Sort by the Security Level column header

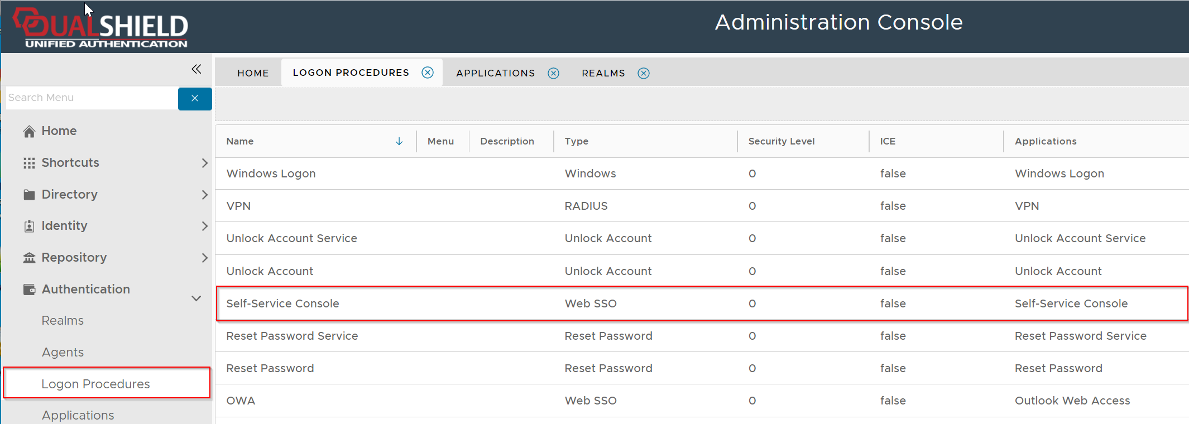click(x=781, y=141)
